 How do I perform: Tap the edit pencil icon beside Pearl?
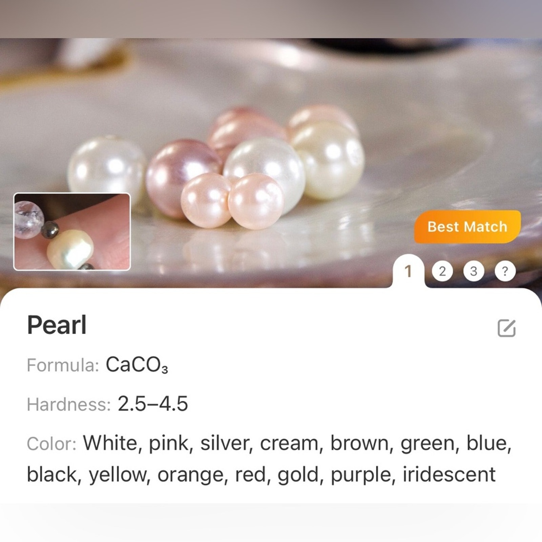506,328
